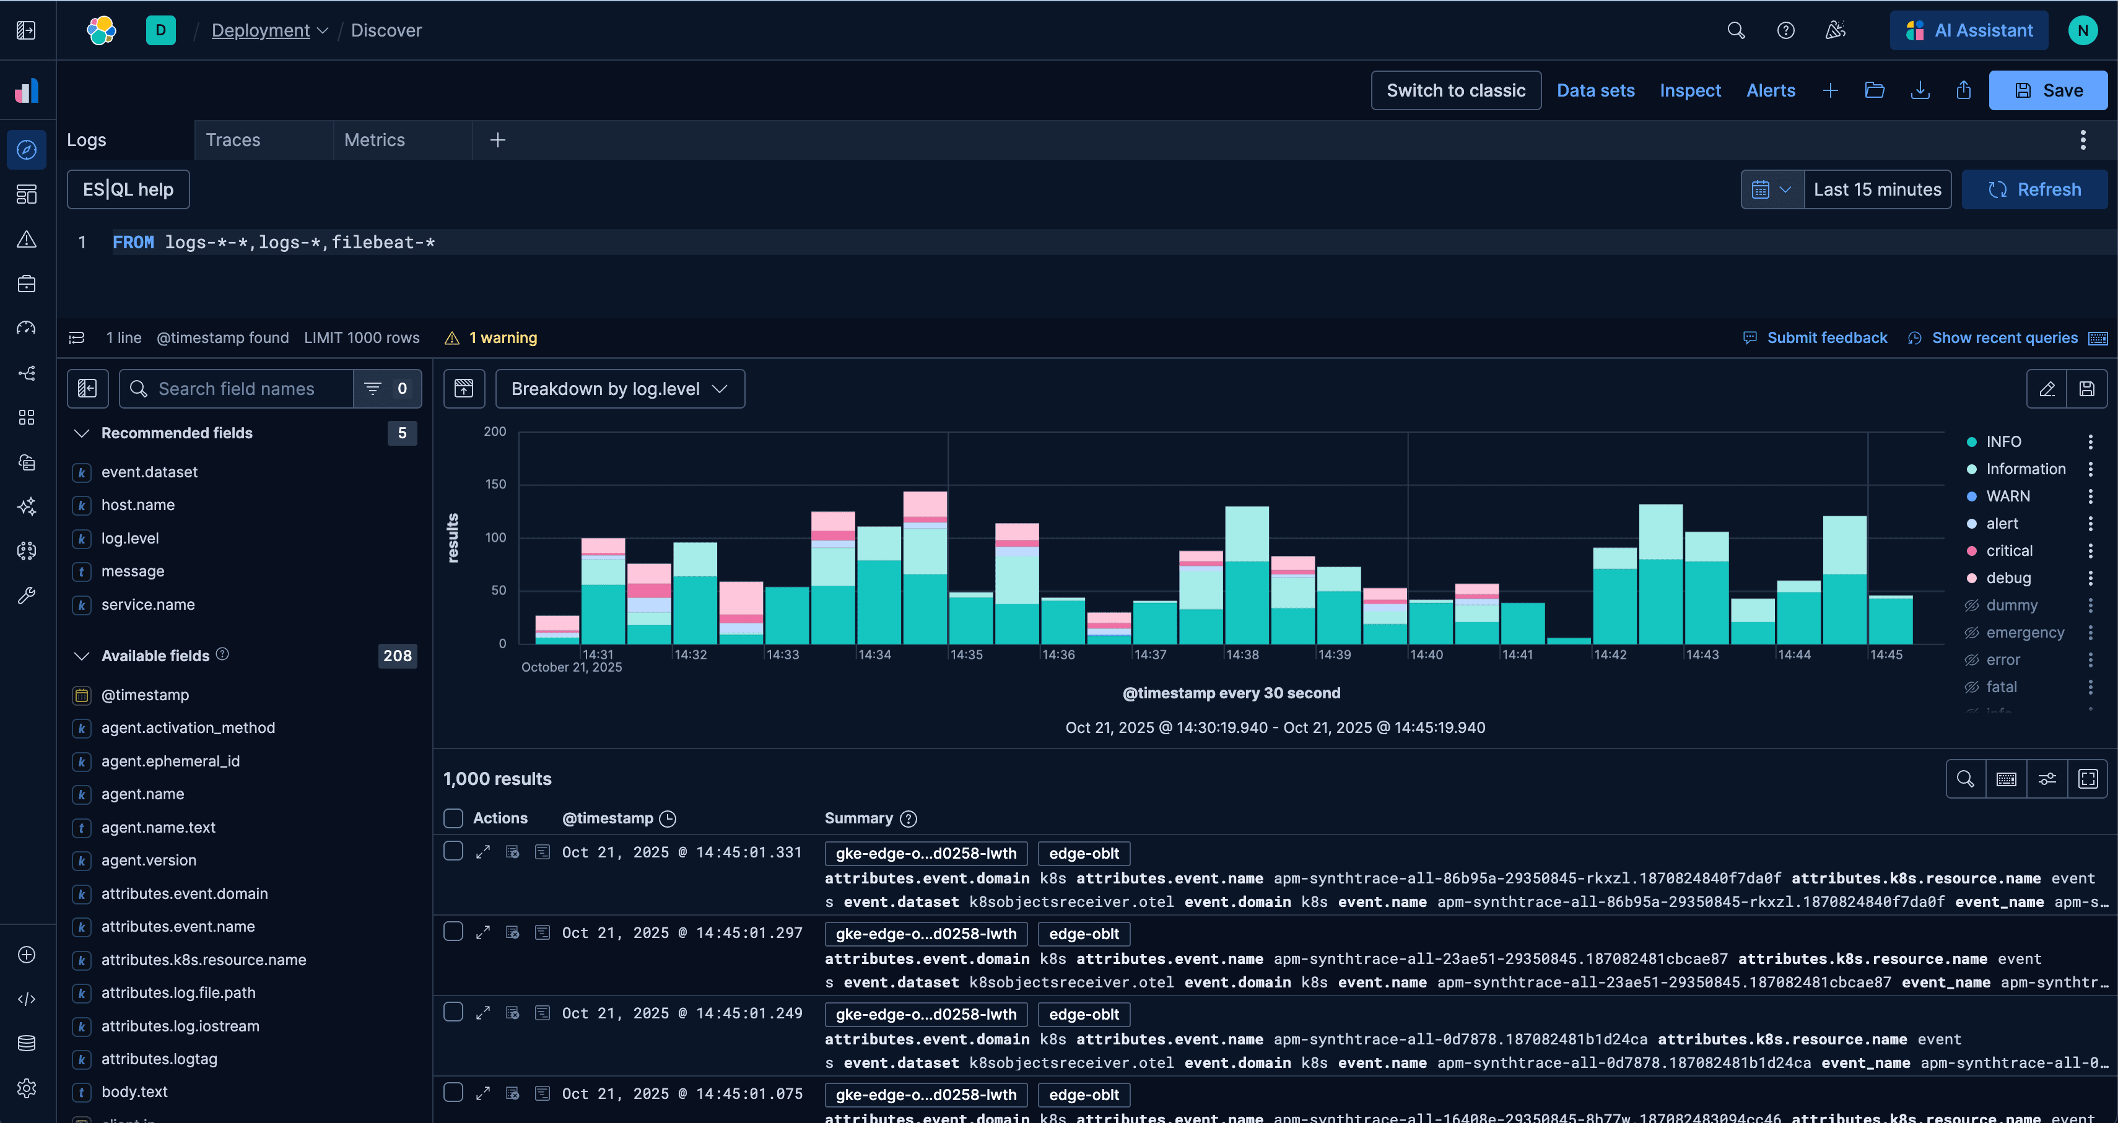Open the visualization edit pencil above the legend
Image resolution: width=2118 pixels, height=1123 pixels.
click(x=2046, y=389)
